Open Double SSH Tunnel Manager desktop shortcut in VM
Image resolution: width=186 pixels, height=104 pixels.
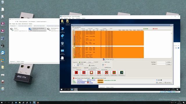click(68, 22)
